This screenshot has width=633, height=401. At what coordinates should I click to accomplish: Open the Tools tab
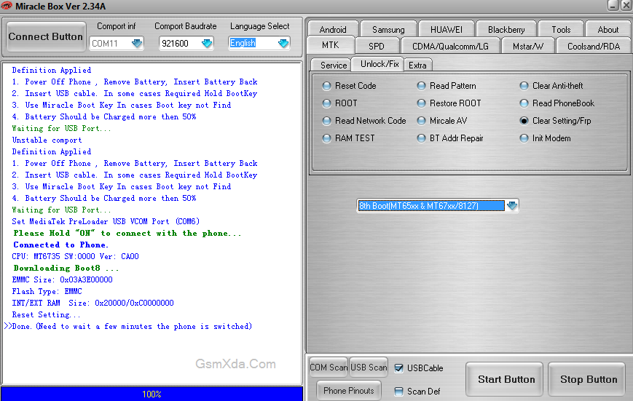(561, 29)
